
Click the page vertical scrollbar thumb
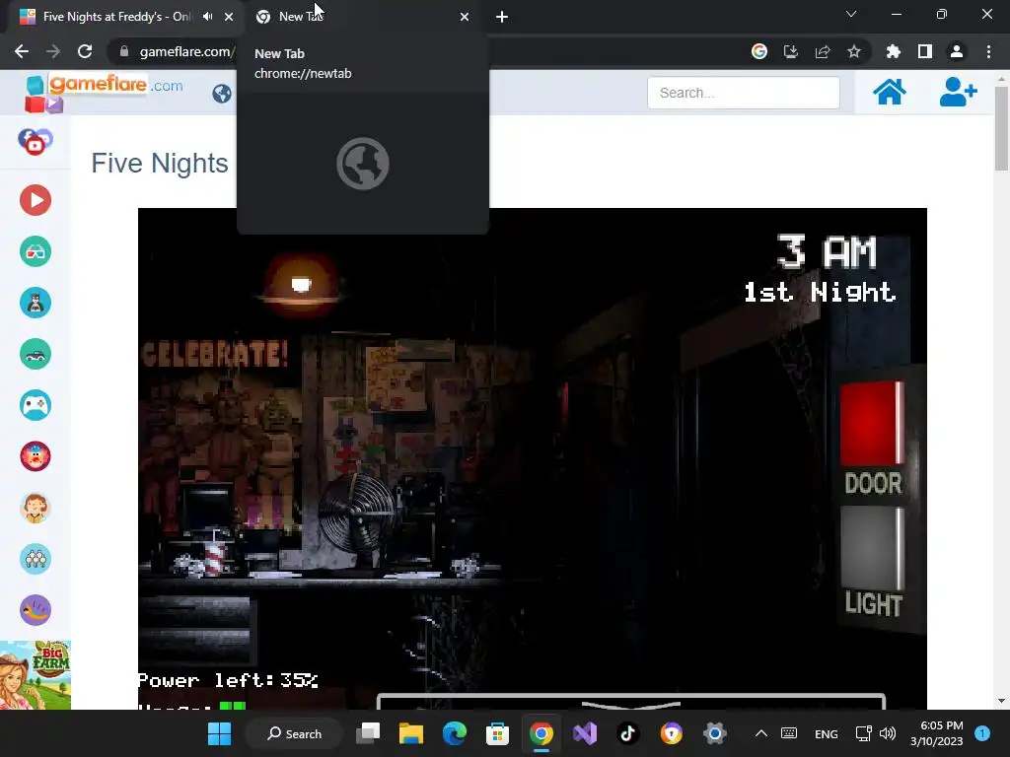point(1001,127)
